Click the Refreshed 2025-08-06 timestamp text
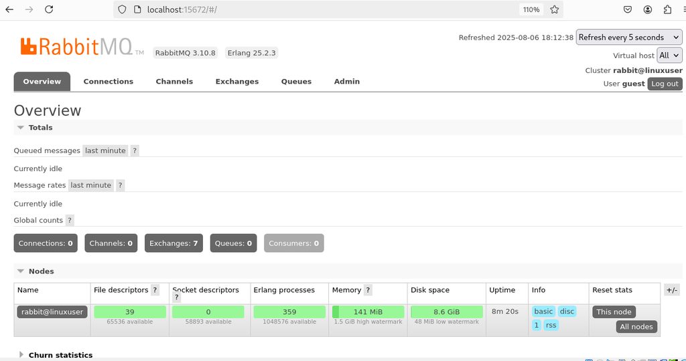This screenshot has height=361, width=686. pos(516,37)
